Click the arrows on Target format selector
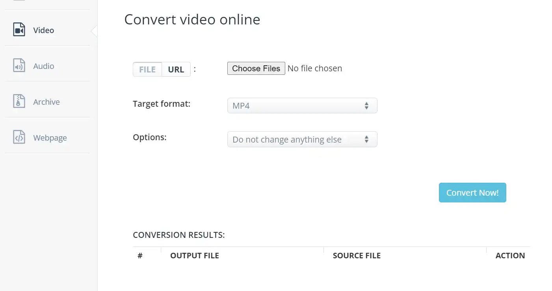 (x=366, y=106)
